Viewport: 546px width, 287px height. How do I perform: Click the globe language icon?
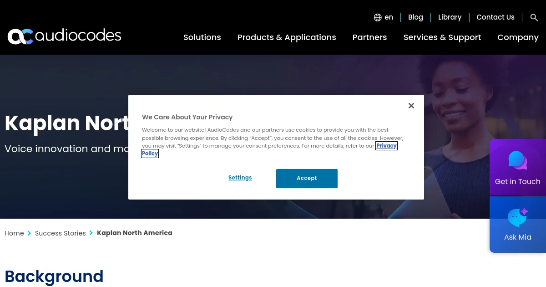[x=378, y=17]
